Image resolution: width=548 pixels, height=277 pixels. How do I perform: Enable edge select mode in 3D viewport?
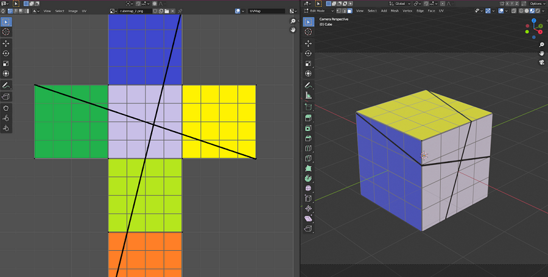[344, 11]
